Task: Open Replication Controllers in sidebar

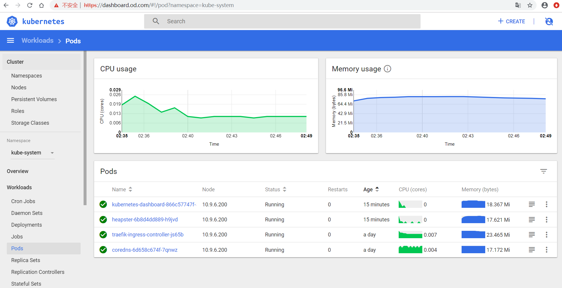Action: click(38, 272)
